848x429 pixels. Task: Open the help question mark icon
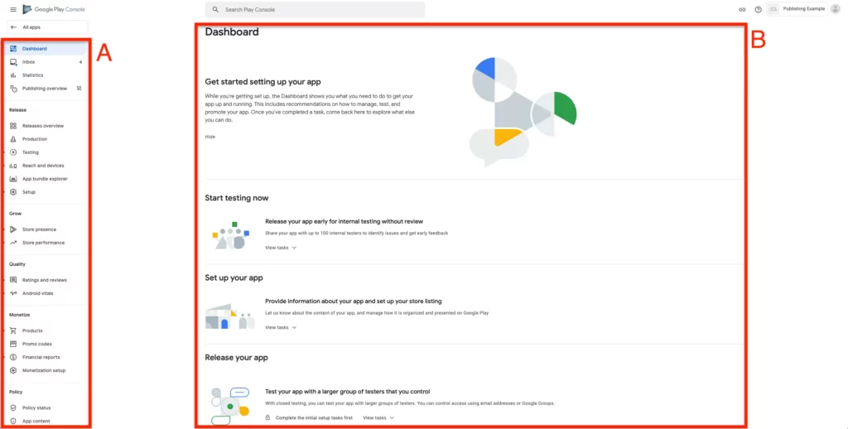pos(759,10)
